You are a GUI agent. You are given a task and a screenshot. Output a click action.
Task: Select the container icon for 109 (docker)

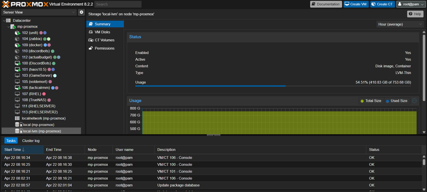tap(17, 45)
